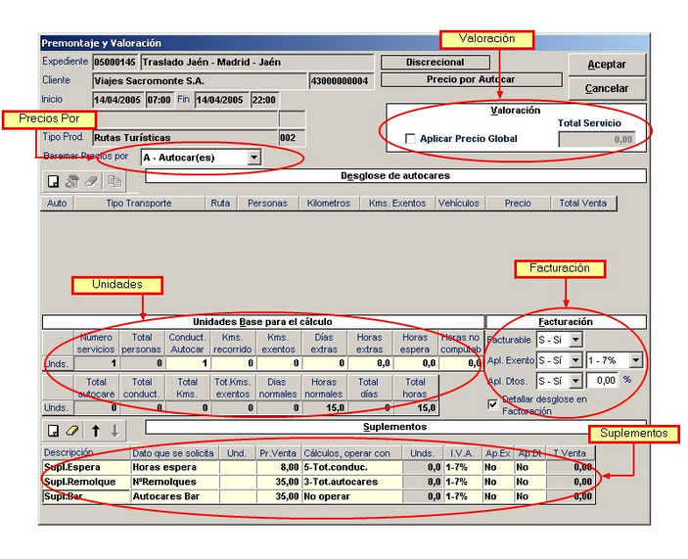Click the Inicio date field 14/04/2005
Screen dimensions: 688x559
[x=117, y=100]
